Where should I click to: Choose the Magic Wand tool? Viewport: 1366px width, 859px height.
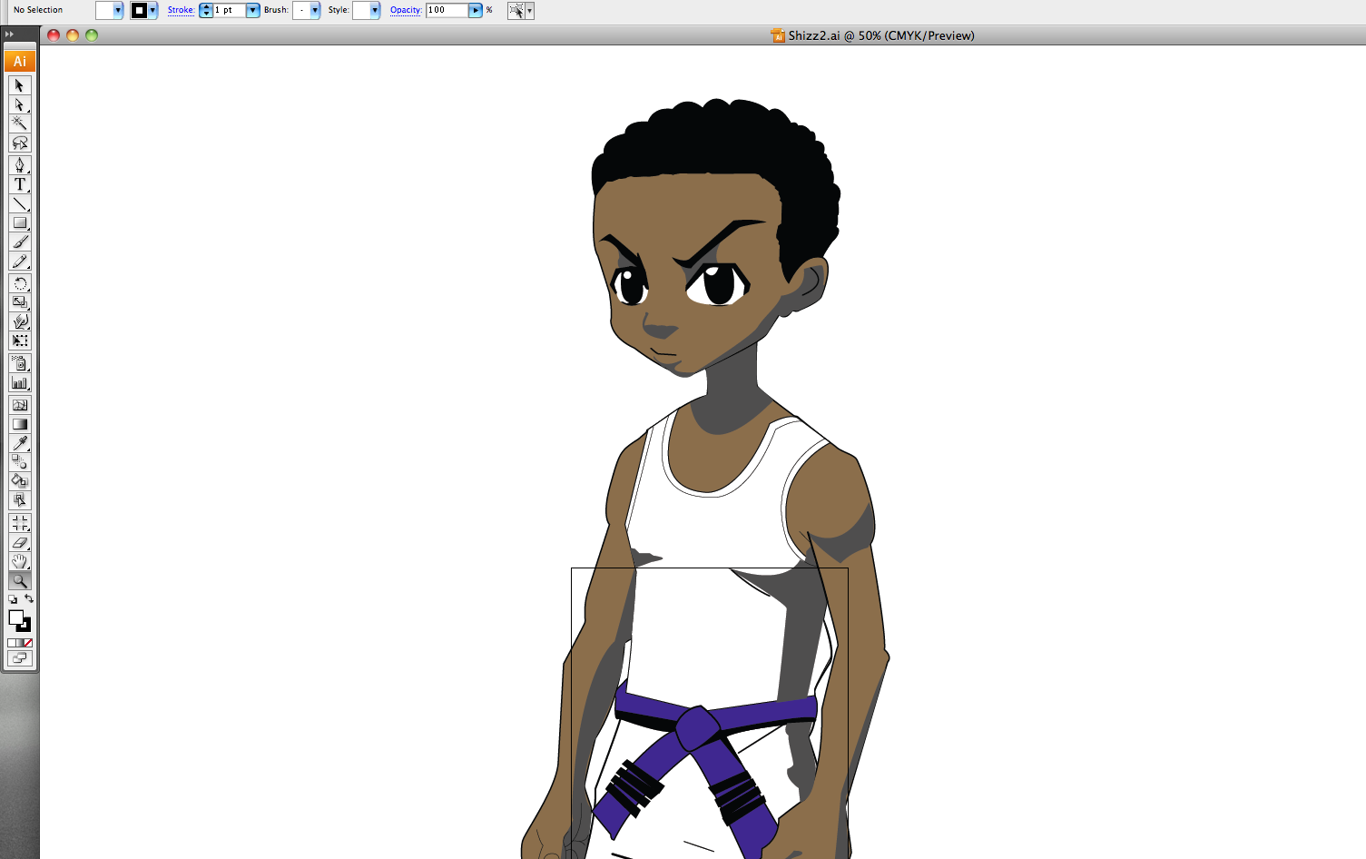20,123
